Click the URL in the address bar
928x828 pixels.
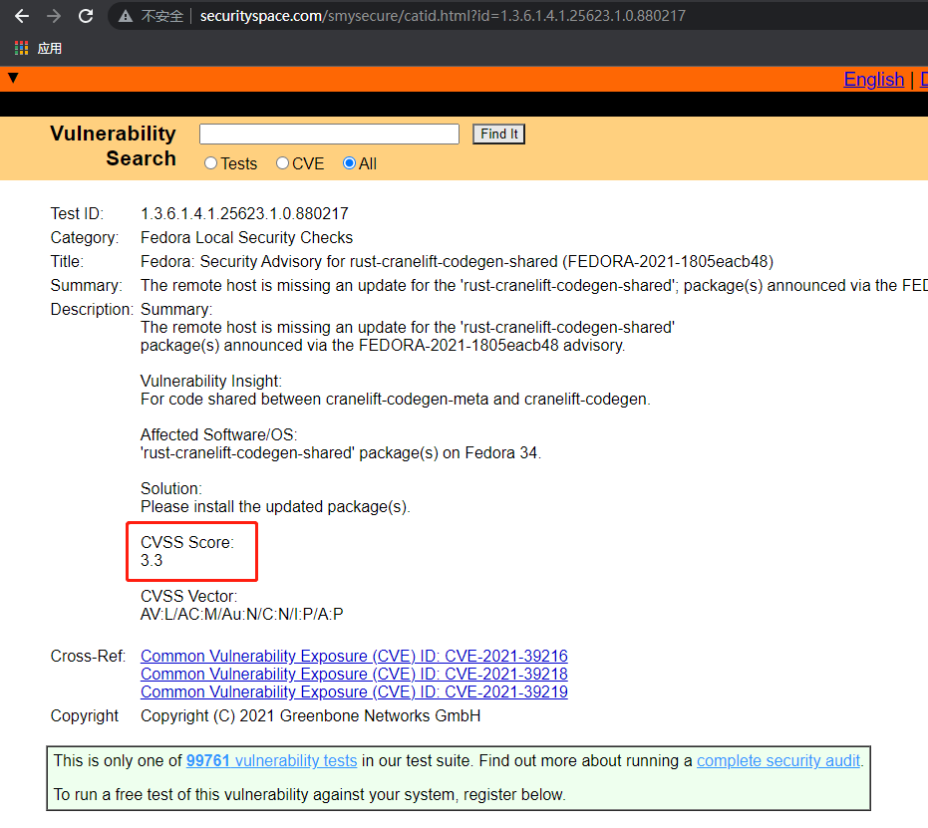point(443,16)
